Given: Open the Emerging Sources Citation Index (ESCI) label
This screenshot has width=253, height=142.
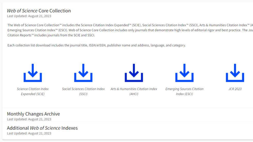Looking at the screenshot, I should (x=184, y=91).
